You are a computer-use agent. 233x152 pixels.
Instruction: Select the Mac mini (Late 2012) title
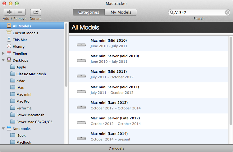point(109,103)
